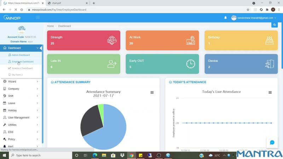
Task: Click the blue search icon button
Action: tap(274, 25)
